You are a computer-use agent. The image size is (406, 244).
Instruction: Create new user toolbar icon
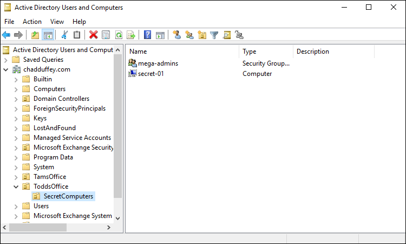(177, 35)
